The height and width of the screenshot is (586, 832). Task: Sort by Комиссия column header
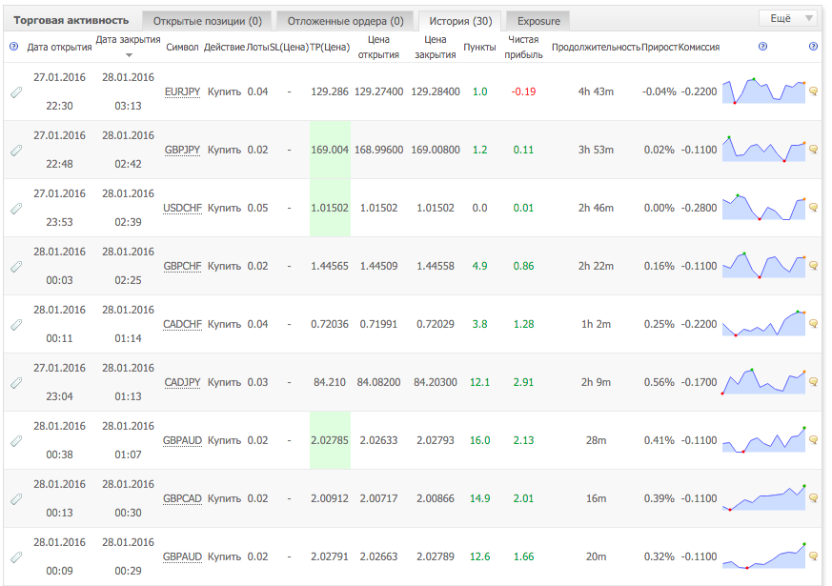699,48
